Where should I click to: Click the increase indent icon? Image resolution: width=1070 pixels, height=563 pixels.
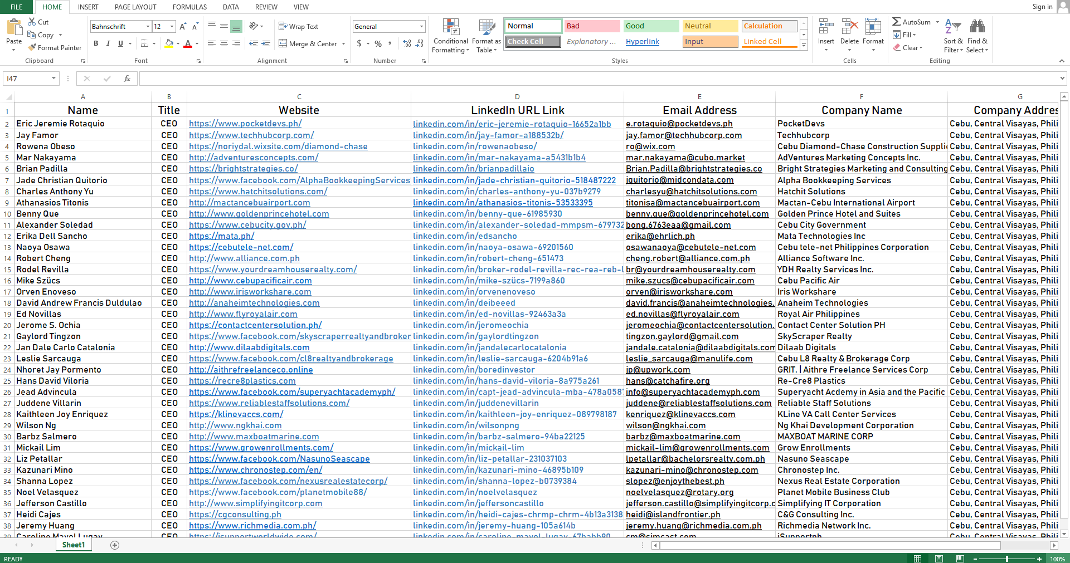(266, 43)
